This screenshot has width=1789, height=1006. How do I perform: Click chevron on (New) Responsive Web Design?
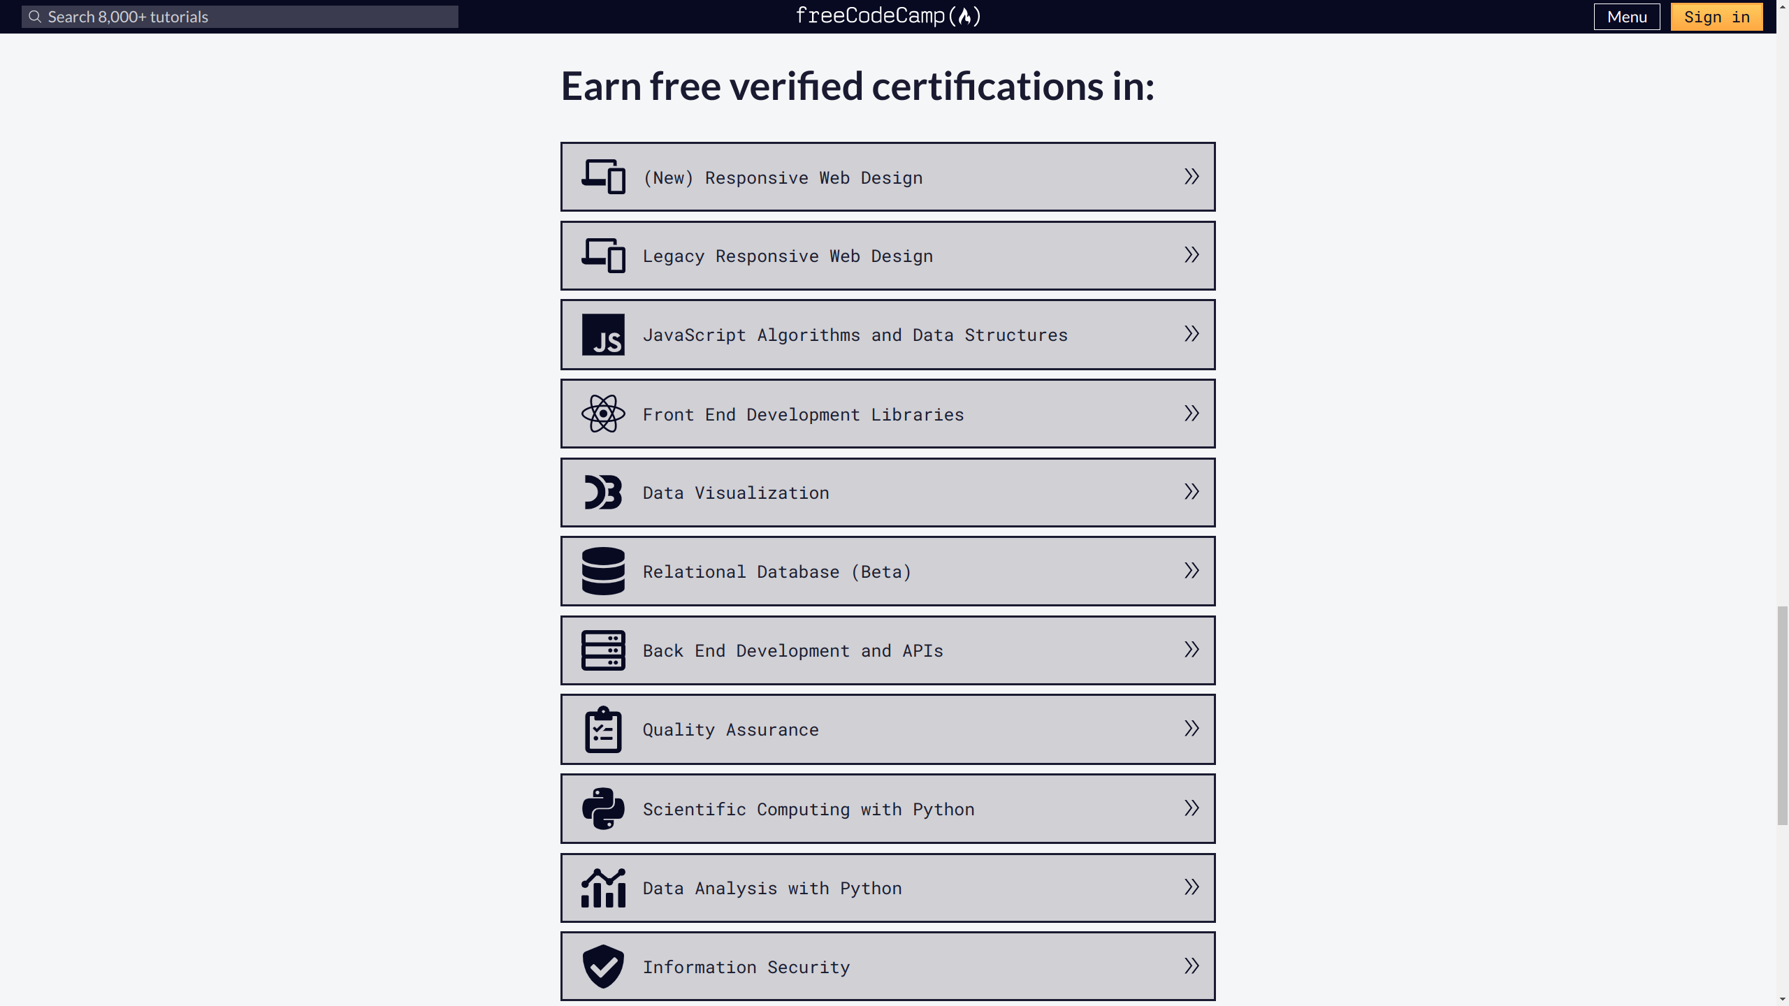coord(1192,177)
